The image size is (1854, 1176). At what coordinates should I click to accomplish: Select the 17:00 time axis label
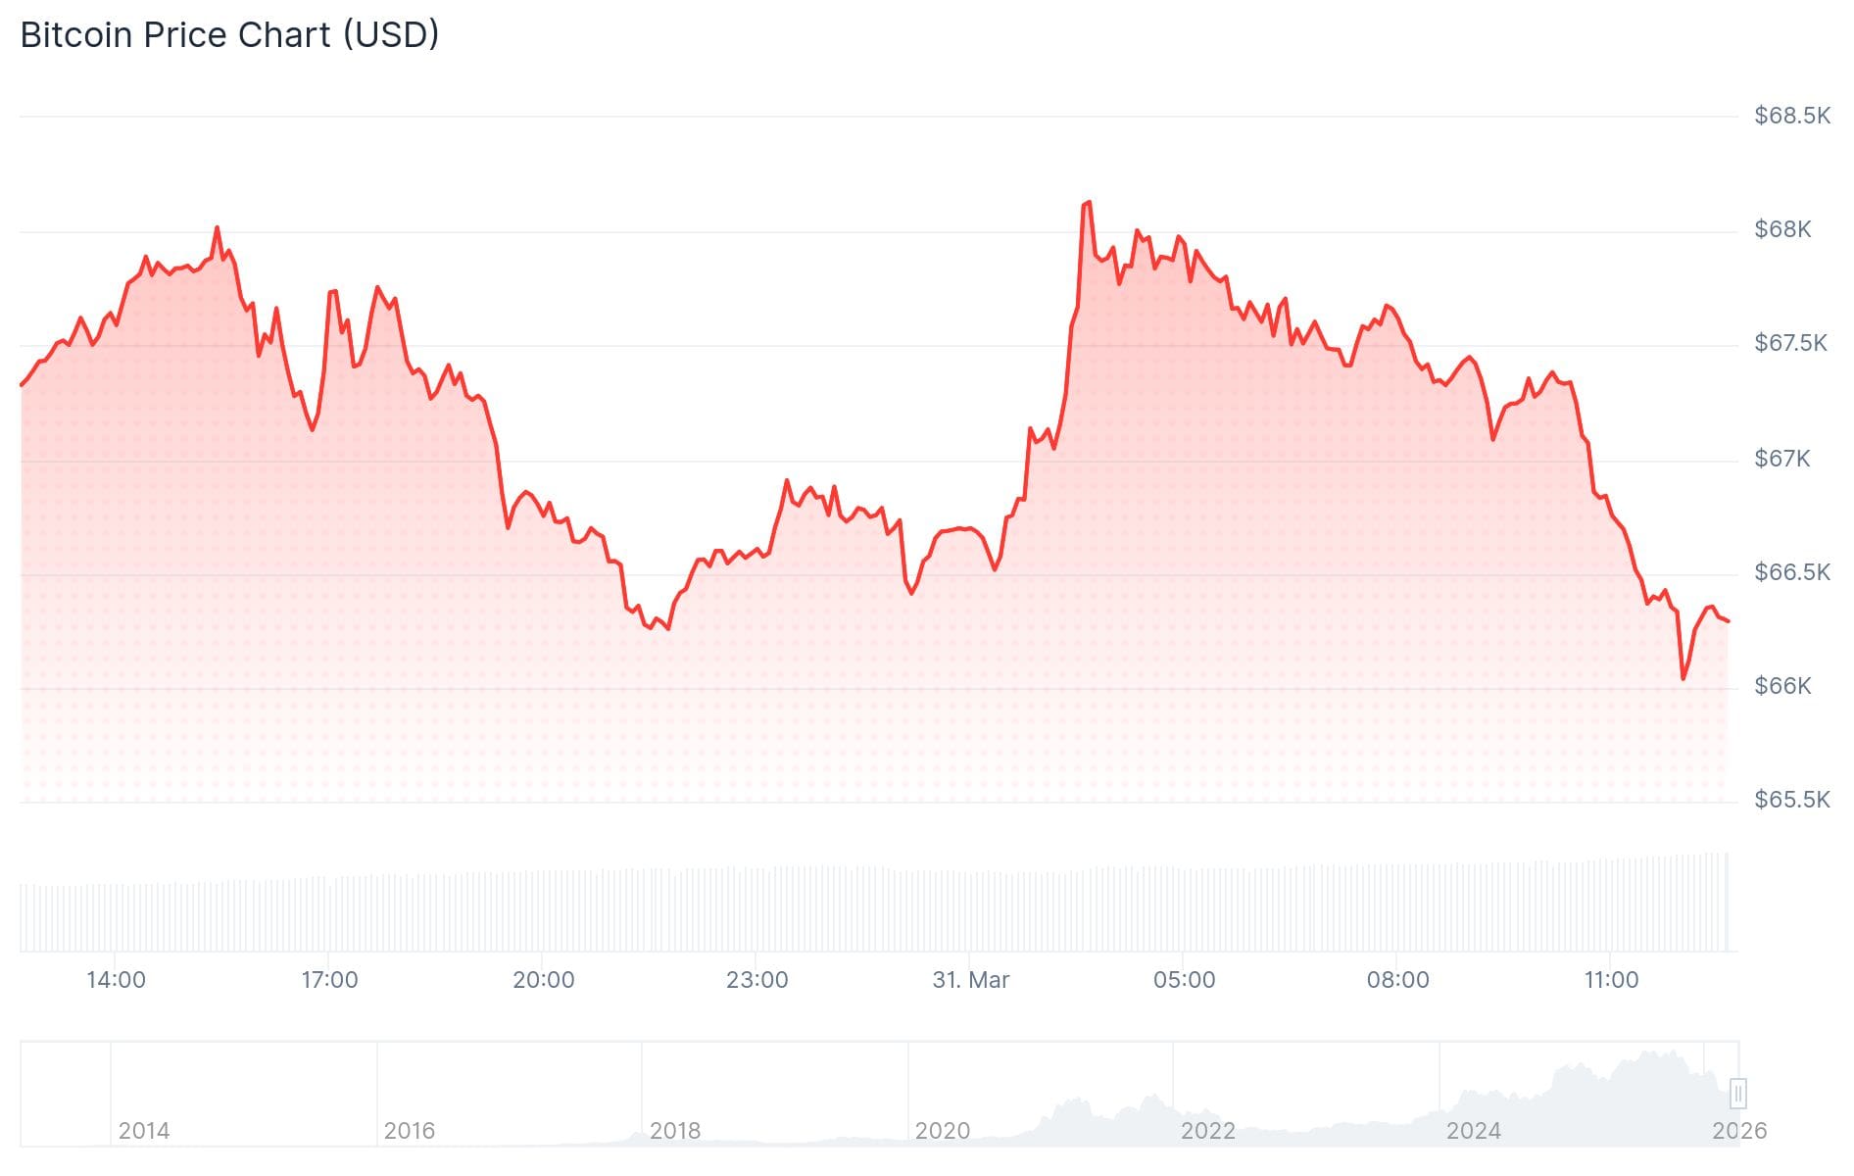329,980
